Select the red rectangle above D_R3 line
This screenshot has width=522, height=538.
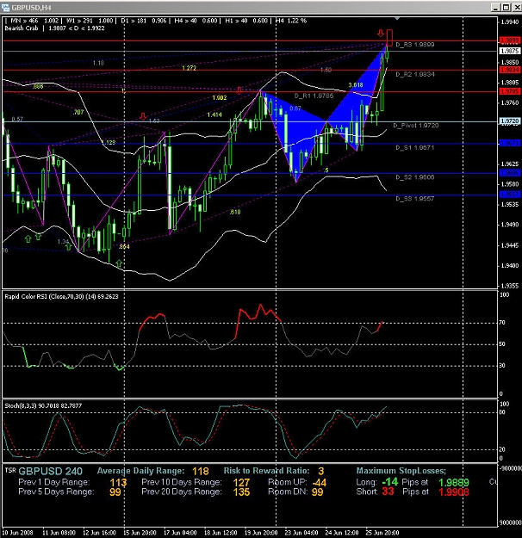click(390, 37)
